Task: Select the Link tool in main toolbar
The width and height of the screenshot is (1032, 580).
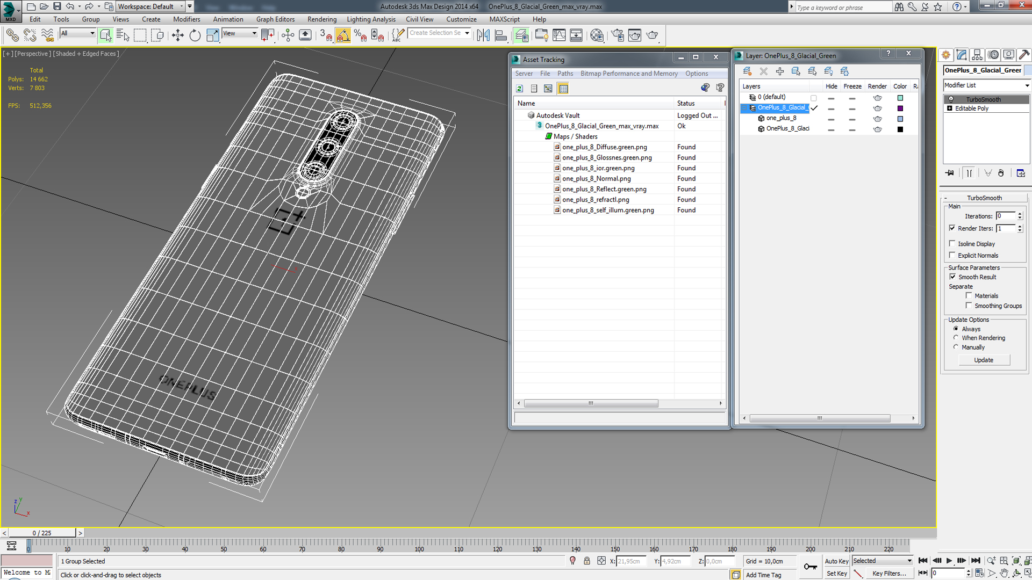Action: pos(12,35)
